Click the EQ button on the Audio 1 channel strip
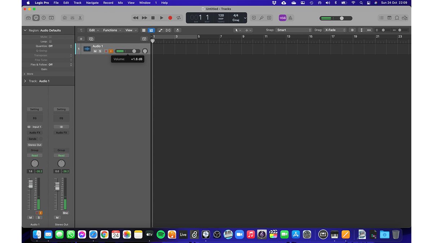The height and width of the screenshot is (243, 433). [35, 118]
